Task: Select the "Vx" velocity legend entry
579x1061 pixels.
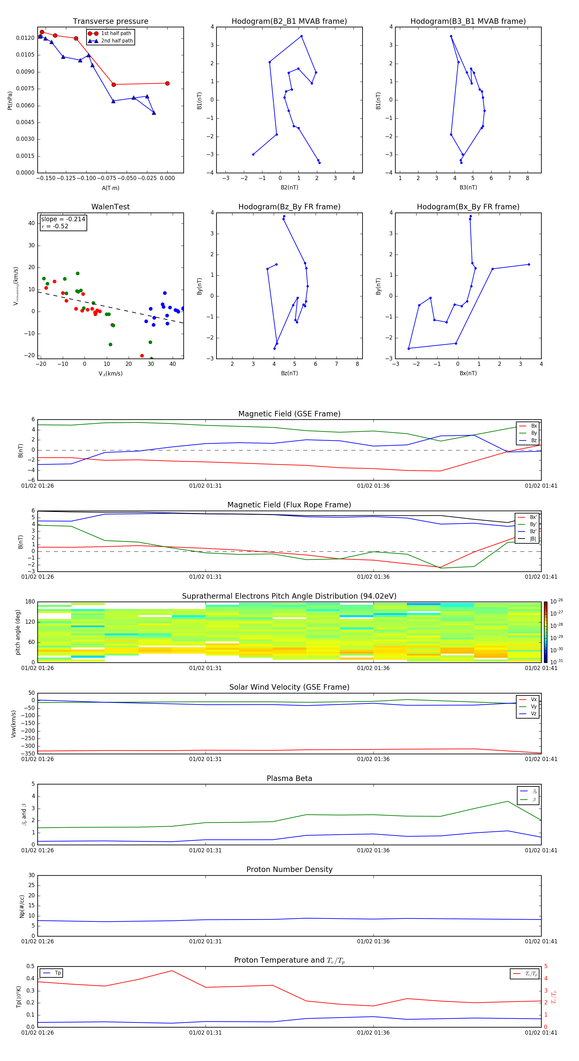Action: tap(528, 699)
